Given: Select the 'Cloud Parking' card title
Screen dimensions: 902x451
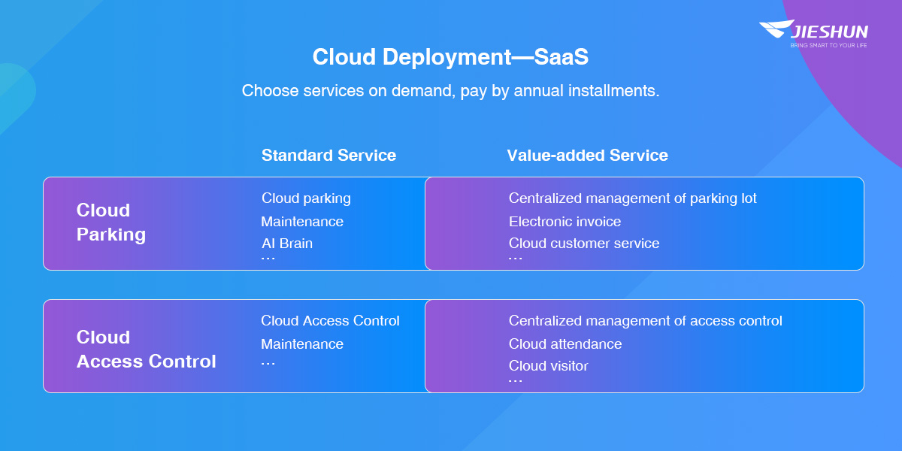Looking at the screenshot, I should (x=111, y=222).
